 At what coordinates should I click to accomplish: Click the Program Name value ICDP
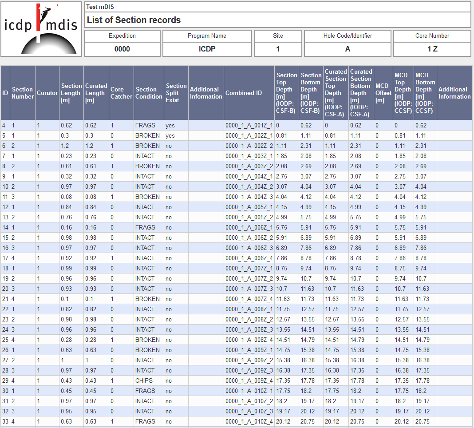point(207,49)
